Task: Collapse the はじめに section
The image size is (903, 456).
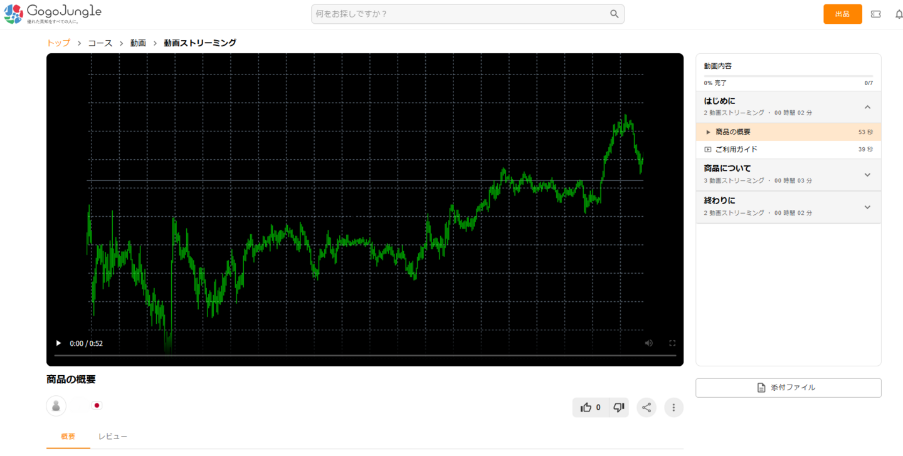Action: click(867, 107)
